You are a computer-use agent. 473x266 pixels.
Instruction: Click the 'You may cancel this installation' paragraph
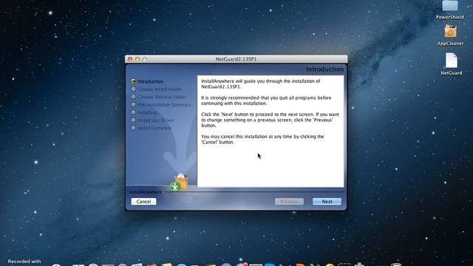coord(262,140)
